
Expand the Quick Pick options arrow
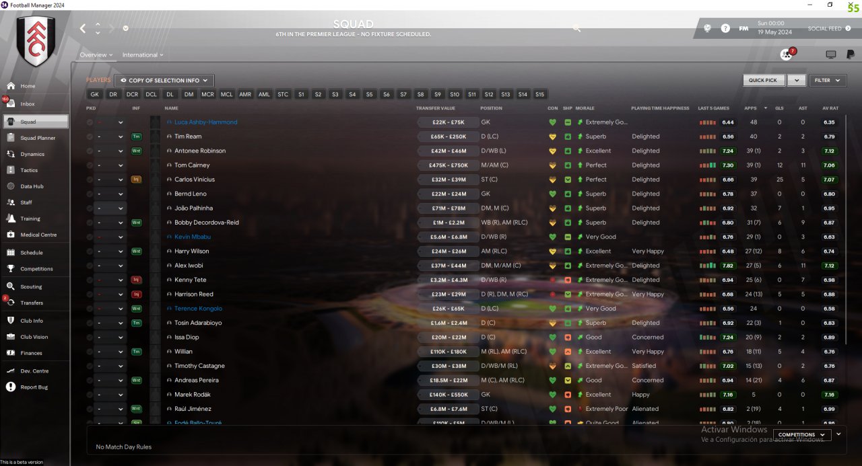point(797,80)
